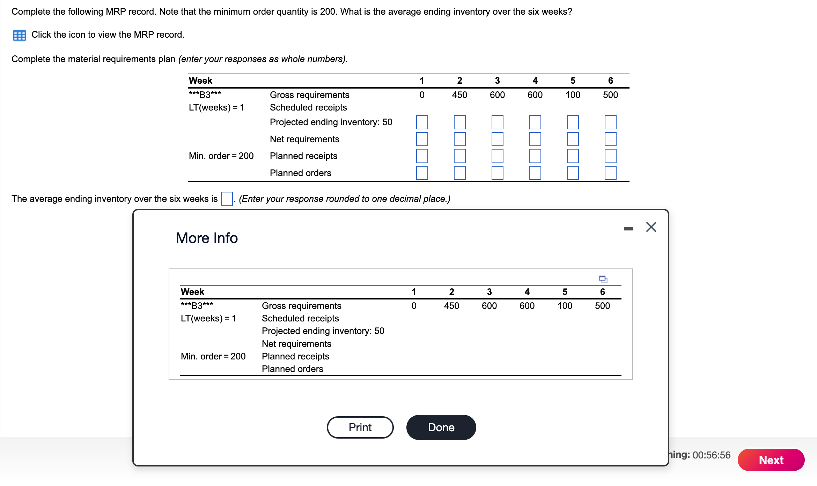
Task: Select Planned orders week 4 field
Action: pyautogui.click(x=535, y=173)
